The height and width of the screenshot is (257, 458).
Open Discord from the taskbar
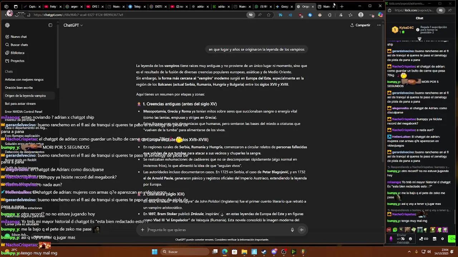(x=274, y=252)
